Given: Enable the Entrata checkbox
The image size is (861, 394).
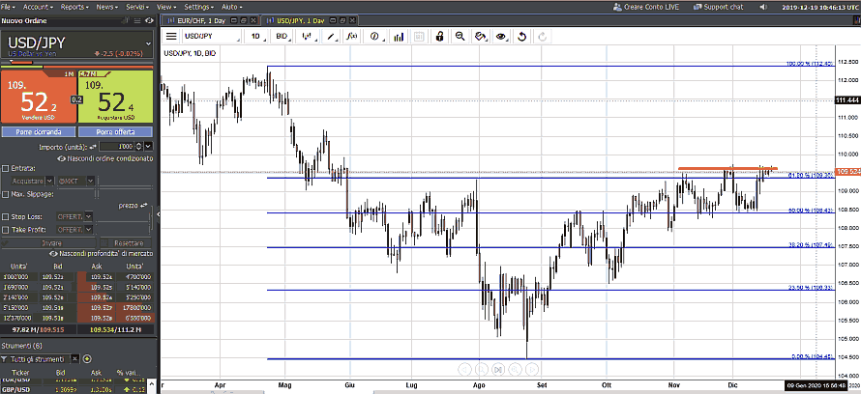Looking at the screenshot, I should (x=6, y=168).
